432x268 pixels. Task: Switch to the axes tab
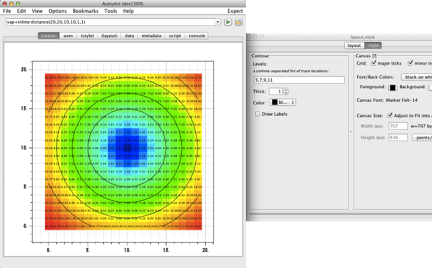68,36
